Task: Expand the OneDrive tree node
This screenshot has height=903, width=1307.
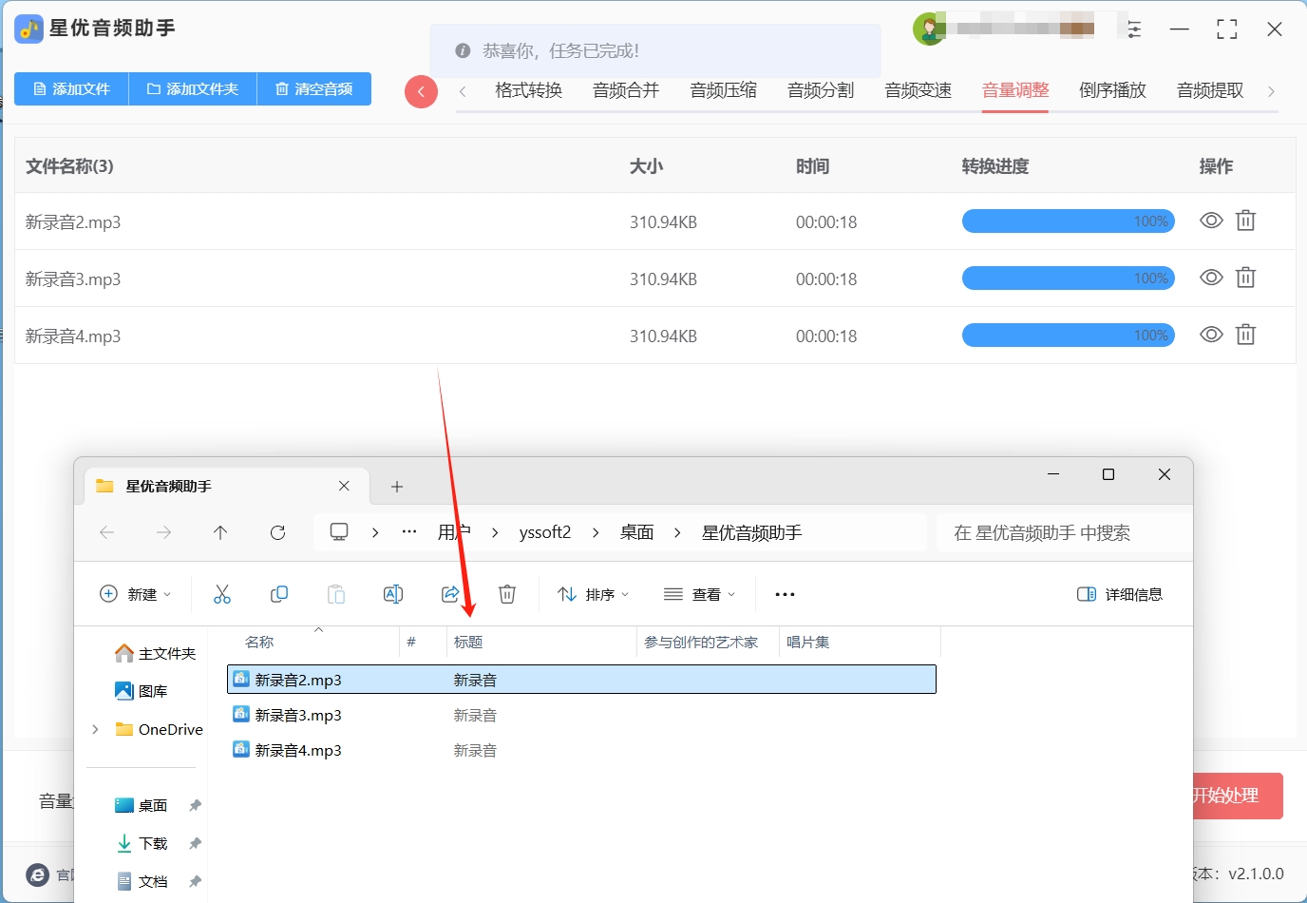Action: pos(95,729)
